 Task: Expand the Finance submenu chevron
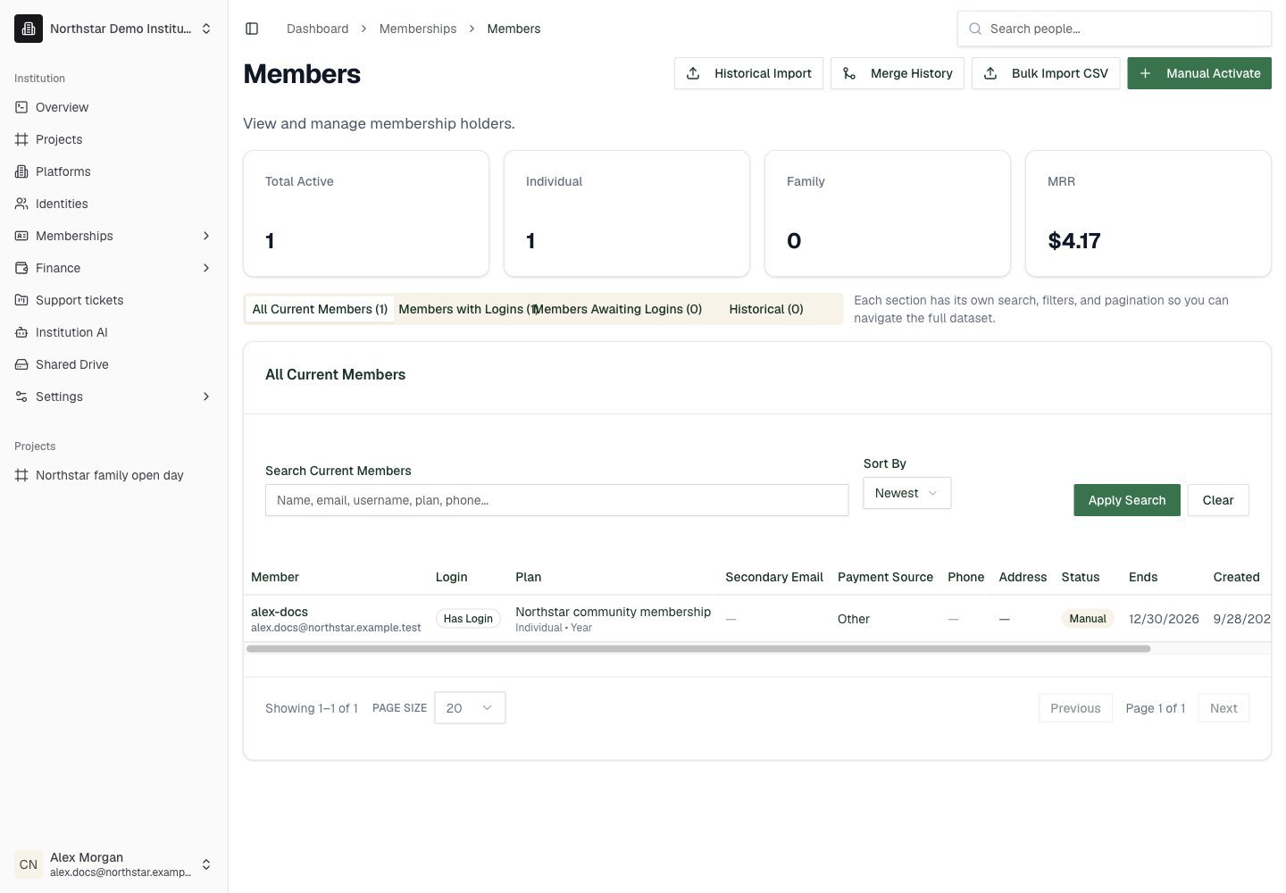tap(206, 268)
